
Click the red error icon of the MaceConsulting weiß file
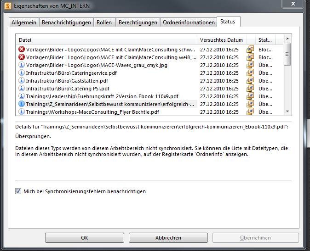(22, 57)
